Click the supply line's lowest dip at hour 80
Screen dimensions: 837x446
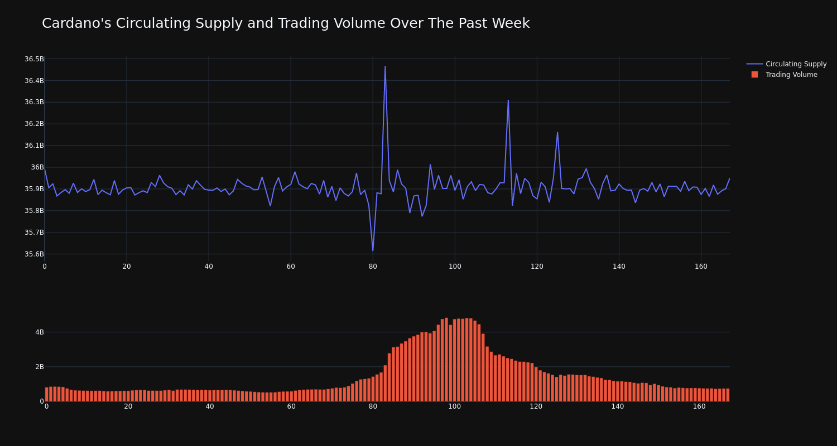point(373,251)
